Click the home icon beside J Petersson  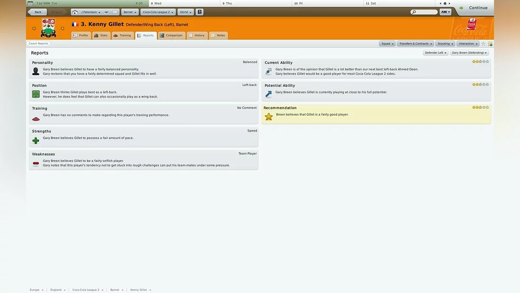[75, 12]
